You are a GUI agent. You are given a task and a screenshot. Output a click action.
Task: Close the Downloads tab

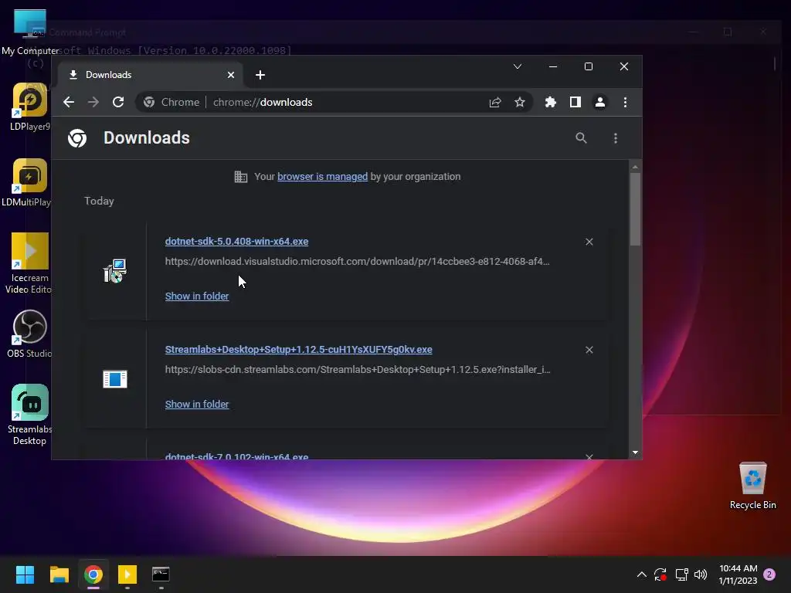click(230, 75)
